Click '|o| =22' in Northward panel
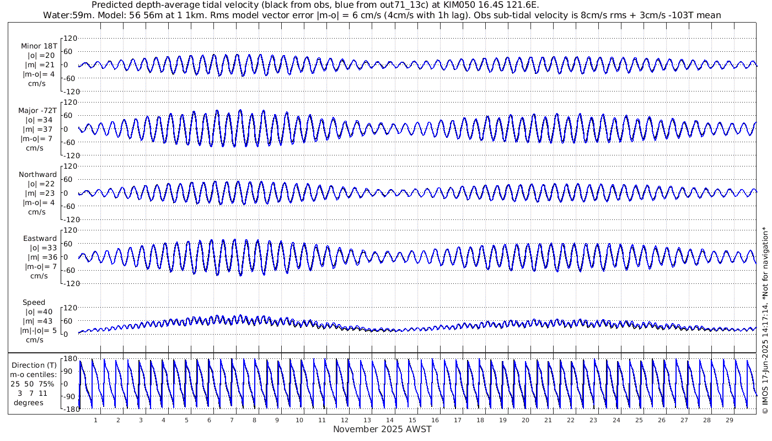The height and width of the screenshot is (441, 772). click(41, 184)
